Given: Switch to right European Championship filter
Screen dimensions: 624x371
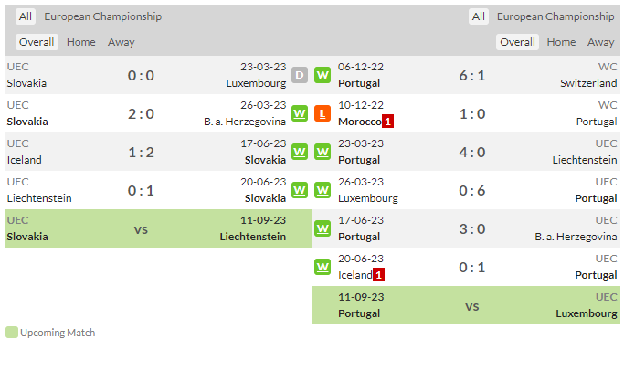Looking at the screenshot, I should click(555, 16).
